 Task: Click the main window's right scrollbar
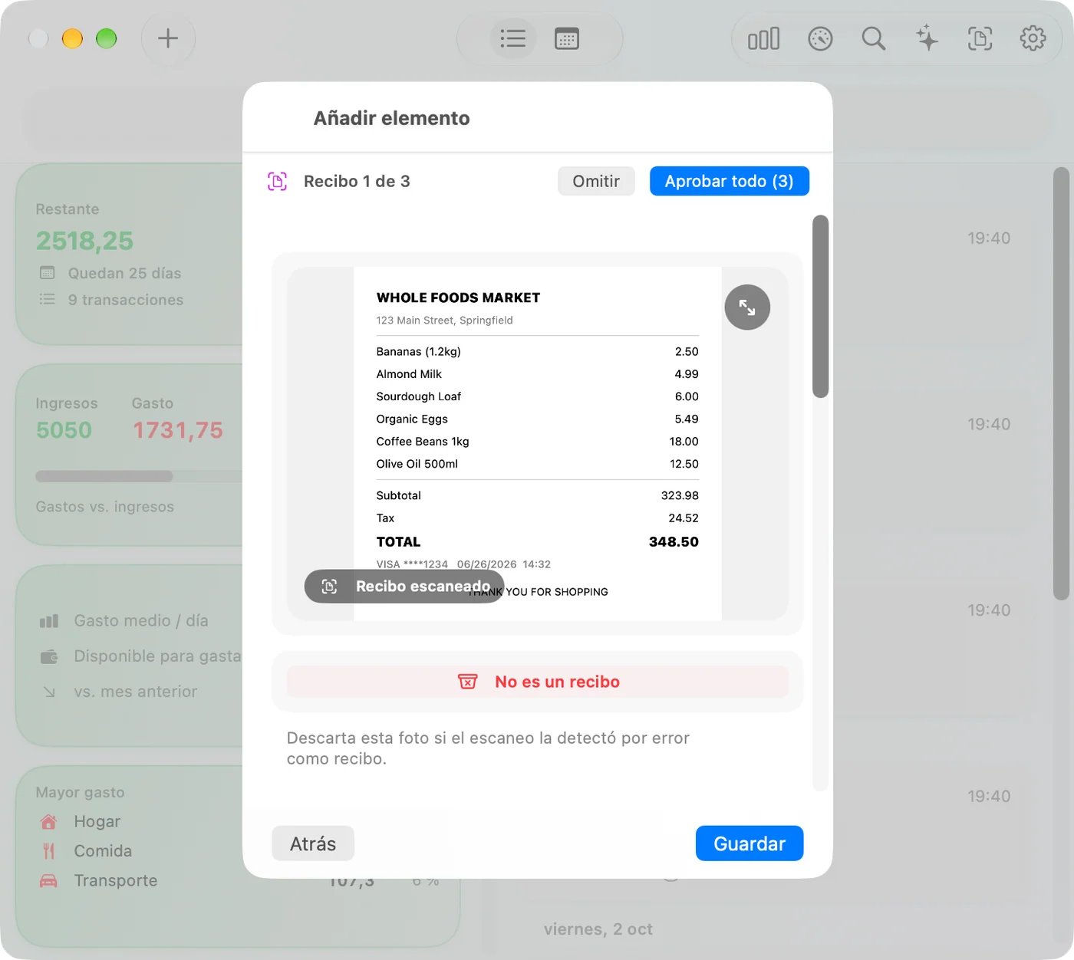(x=1062, y=383)
